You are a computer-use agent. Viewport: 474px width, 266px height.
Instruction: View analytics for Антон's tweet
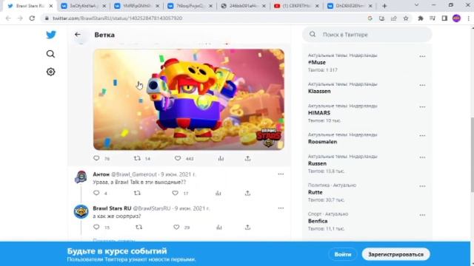(218, 193)
